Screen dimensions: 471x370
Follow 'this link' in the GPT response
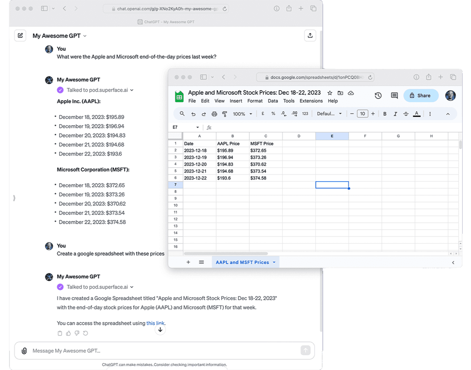pos(155,323)
